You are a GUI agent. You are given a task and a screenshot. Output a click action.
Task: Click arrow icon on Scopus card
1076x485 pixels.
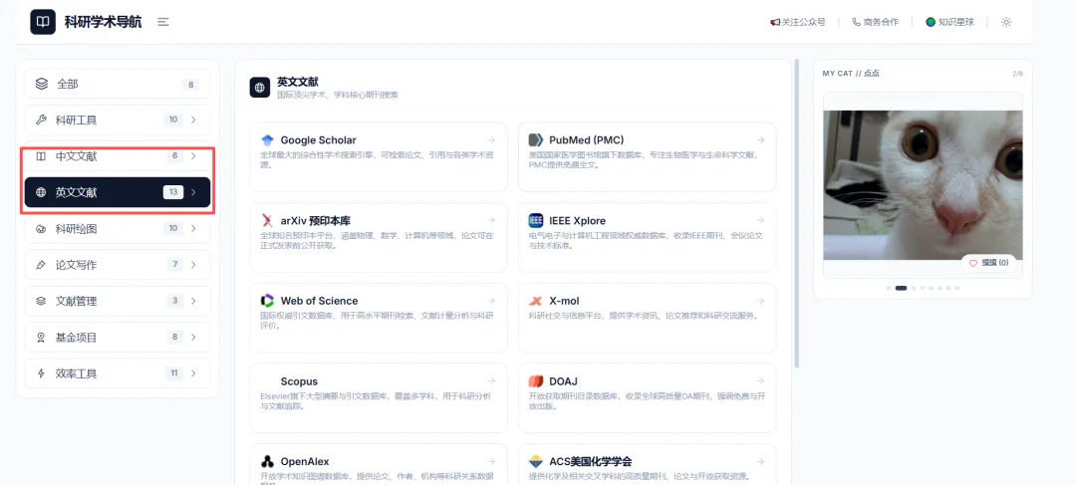(491, 380)
